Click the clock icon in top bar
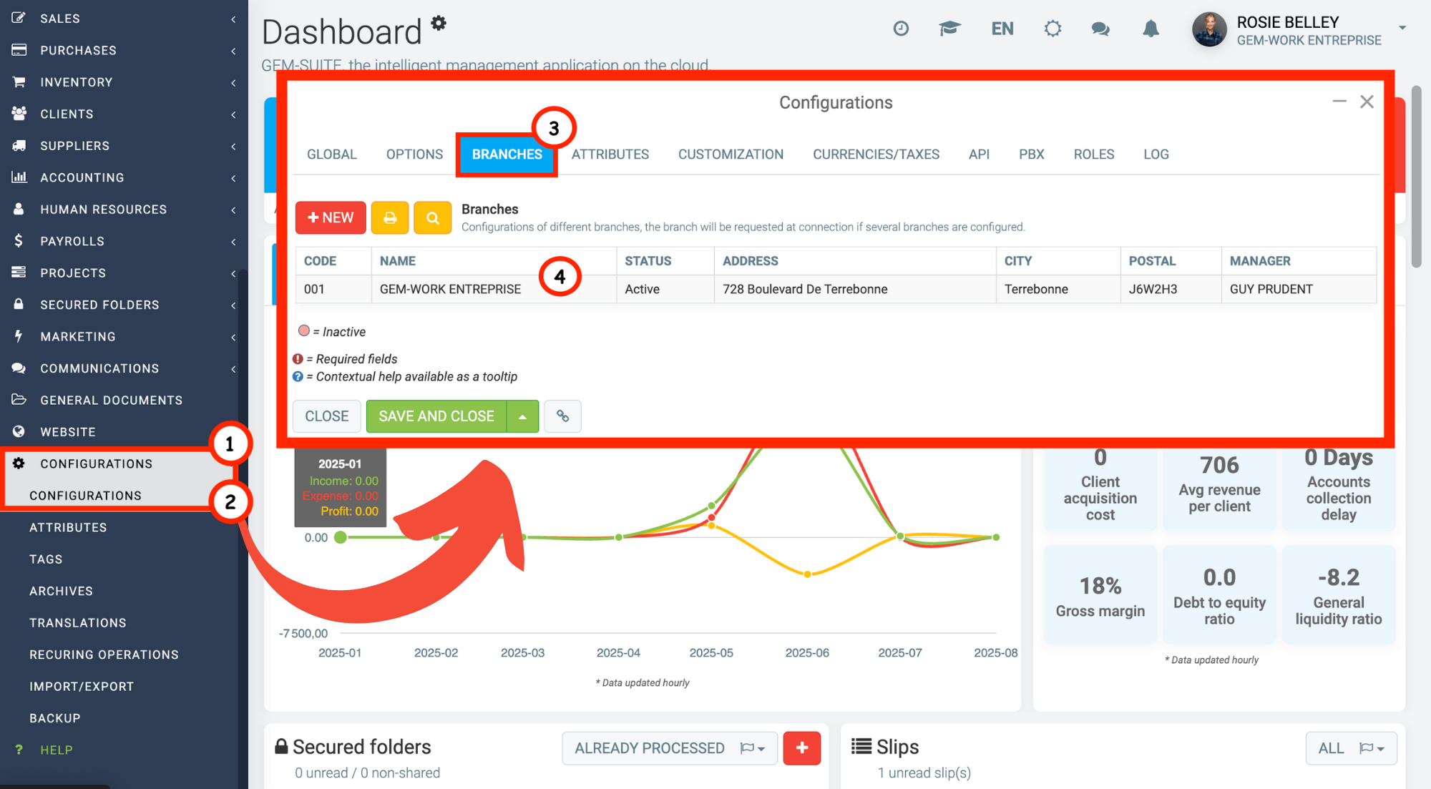The width and height of the screenshot is (1431, 789). [901, 29]
